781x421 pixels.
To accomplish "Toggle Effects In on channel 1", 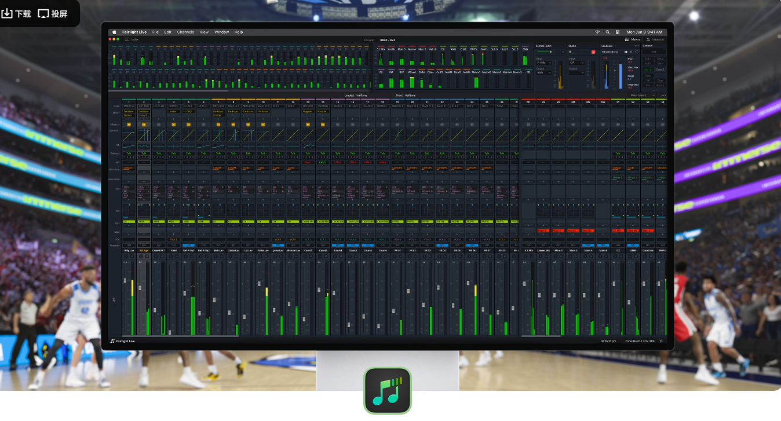I will [x=129, y=125].
